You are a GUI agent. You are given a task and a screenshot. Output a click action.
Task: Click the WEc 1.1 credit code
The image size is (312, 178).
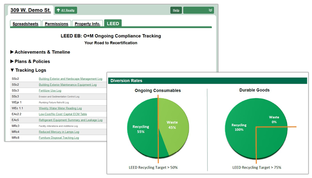pyautogui.click(x=17, y=108)
